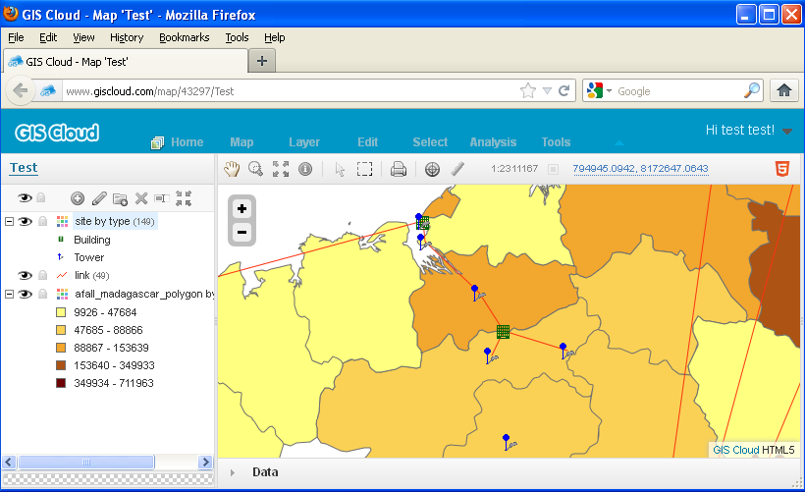This screenshot has width=805, height=492.
Task: Activate the Info identify tool
Action: pos(305,169)
